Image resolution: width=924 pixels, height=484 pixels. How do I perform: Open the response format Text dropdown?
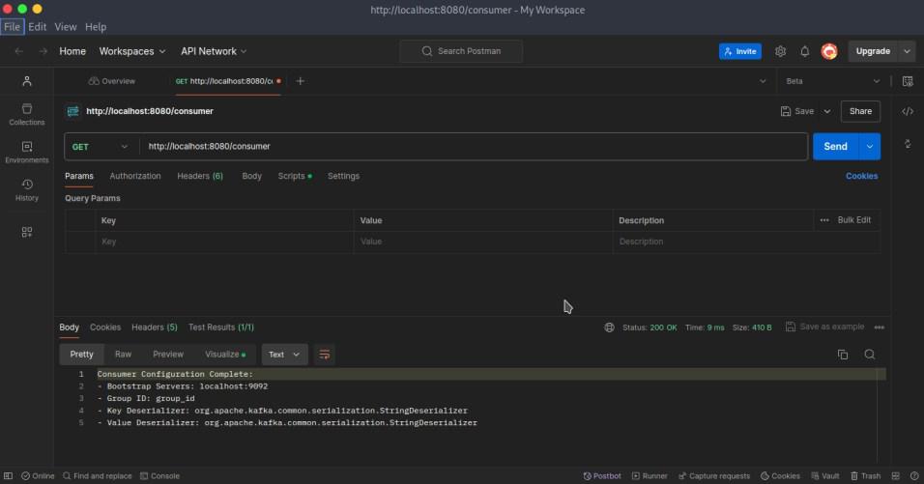coord(284,355)
